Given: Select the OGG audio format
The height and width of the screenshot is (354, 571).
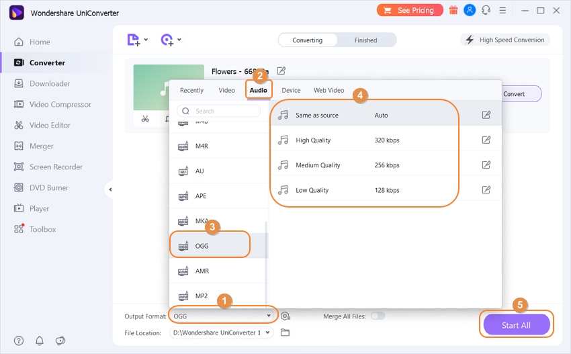Looking at the screenshot, I should click(218, 246).
